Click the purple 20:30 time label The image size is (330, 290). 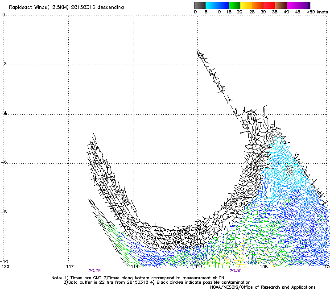click(x=235, y=271)
